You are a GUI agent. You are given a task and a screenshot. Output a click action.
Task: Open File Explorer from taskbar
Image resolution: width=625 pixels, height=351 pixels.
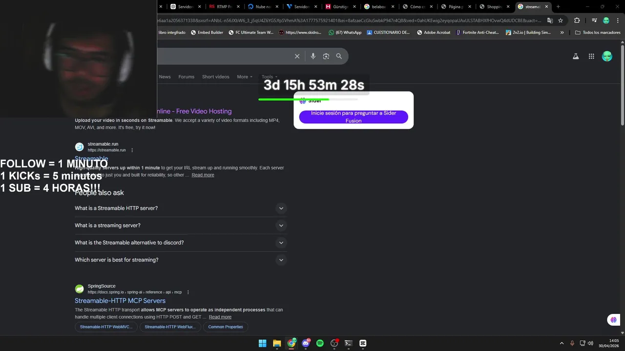(277, 343)
